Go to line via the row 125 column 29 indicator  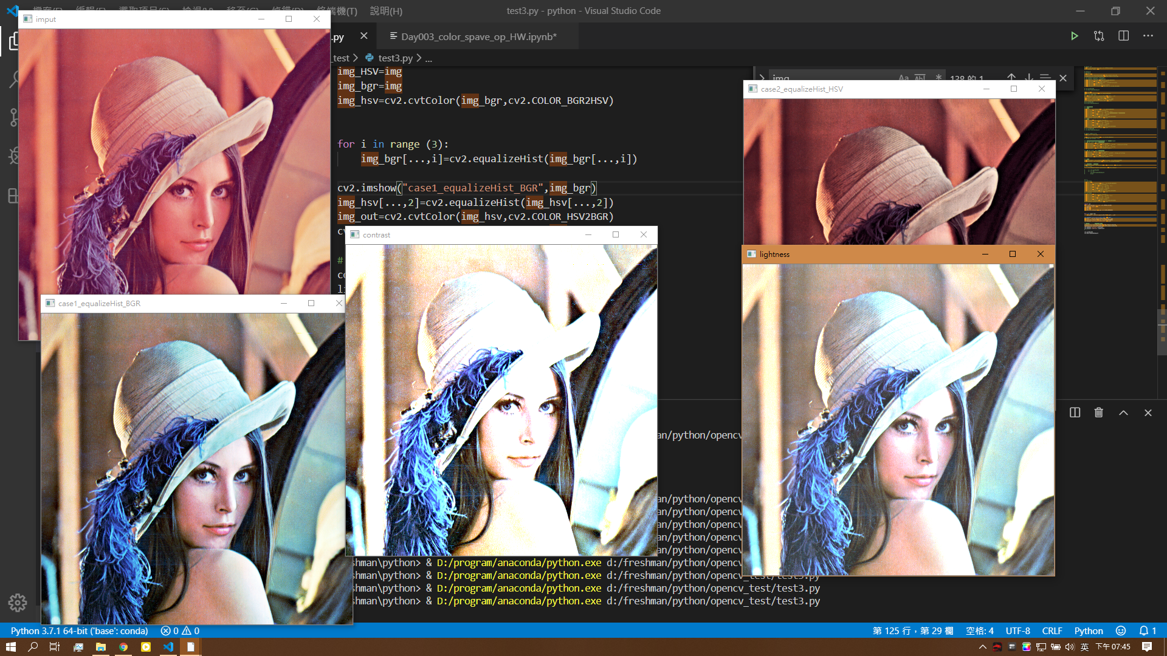tap(913, 630)
